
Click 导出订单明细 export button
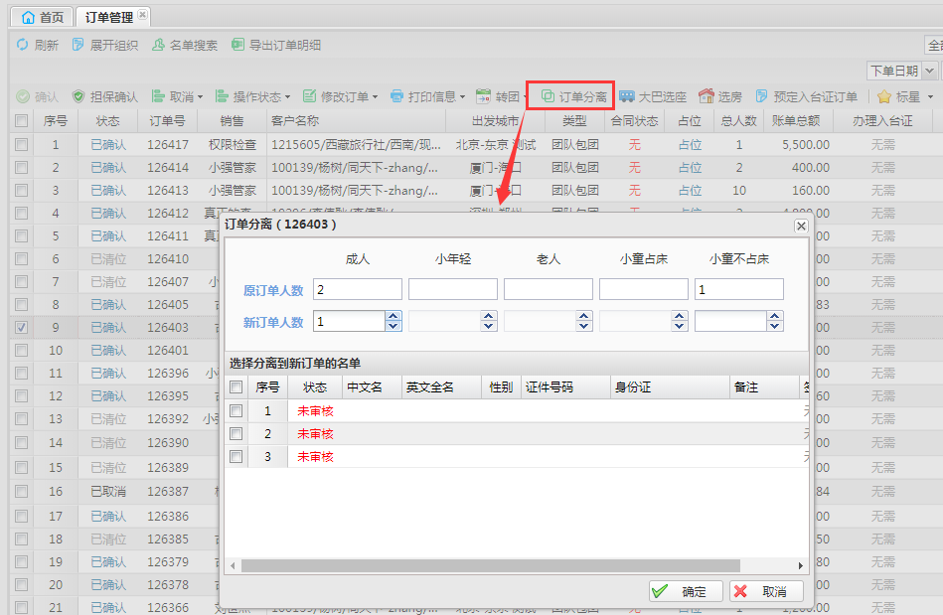pos(276,45)
